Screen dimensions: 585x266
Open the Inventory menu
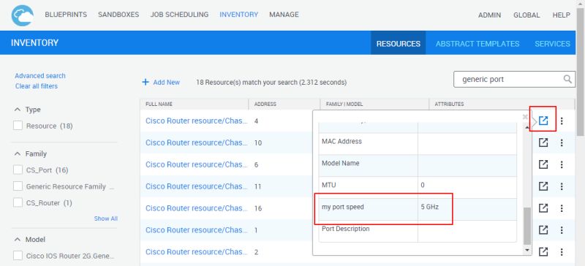(x=239, y=15)
